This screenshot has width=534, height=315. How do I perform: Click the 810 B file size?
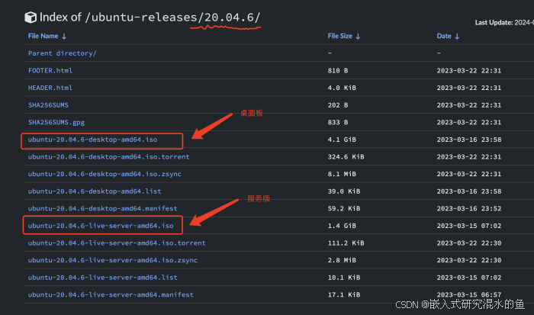coord(338,70)
